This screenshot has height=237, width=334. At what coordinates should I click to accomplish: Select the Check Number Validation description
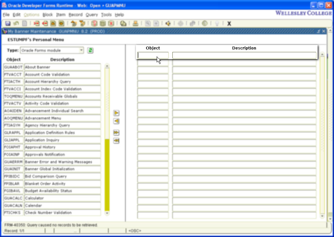coord(62,213)
